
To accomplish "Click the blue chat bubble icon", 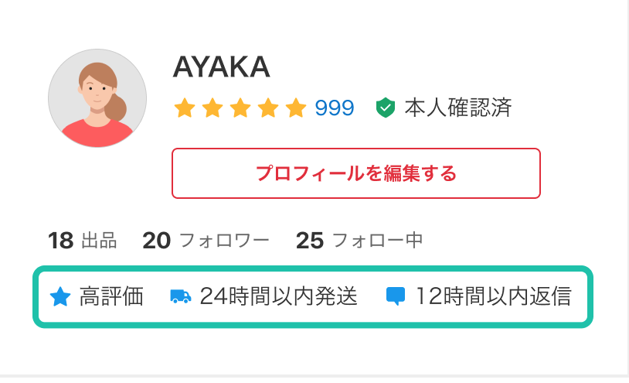I will point(396,296).
